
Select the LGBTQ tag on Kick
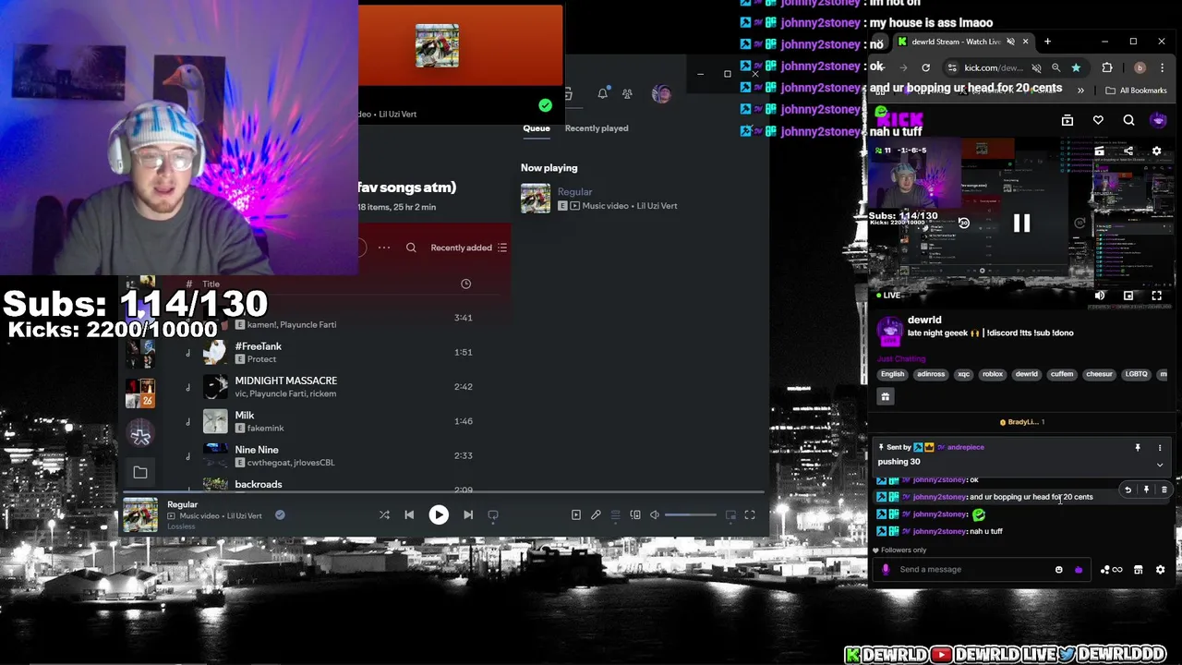1136,374
